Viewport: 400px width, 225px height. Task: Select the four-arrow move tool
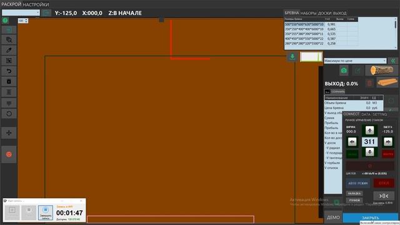pos(9,132)
